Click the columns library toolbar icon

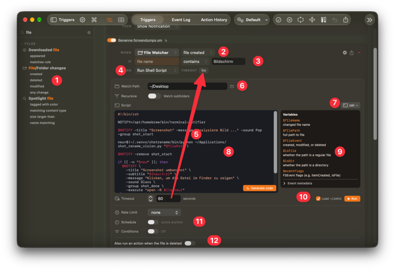(324, 20)
